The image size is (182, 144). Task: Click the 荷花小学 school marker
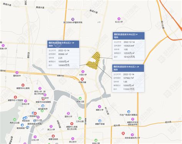point(40,88)
